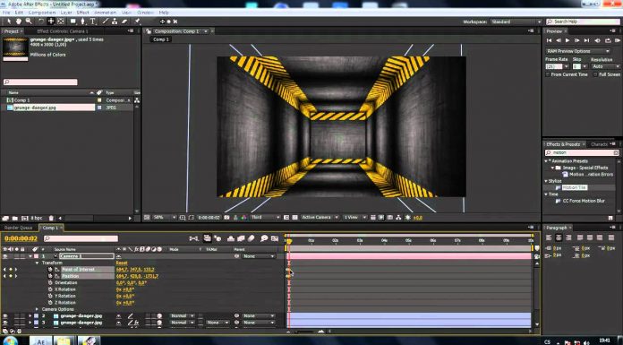
Task: Click Play in the Preview panel
Action: pos(568,40)
